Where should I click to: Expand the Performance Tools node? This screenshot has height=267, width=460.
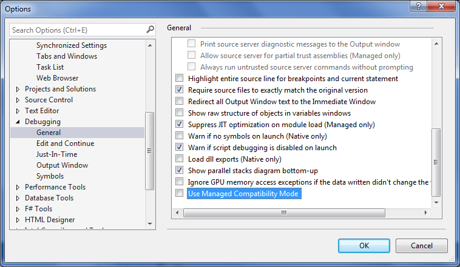pyautogui.click(x=18, y=187)
